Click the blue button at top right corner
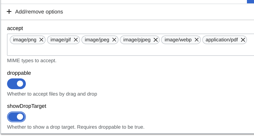The height and width of the screenshot is (136, 254). tap(250, 2)
